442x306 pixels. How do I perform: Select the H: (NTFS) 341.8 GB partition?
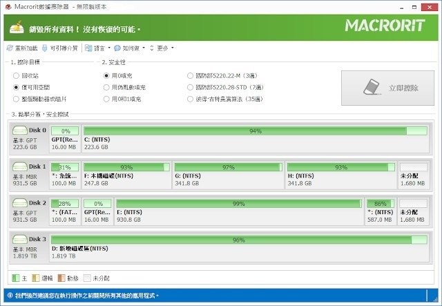coord(340,175)
